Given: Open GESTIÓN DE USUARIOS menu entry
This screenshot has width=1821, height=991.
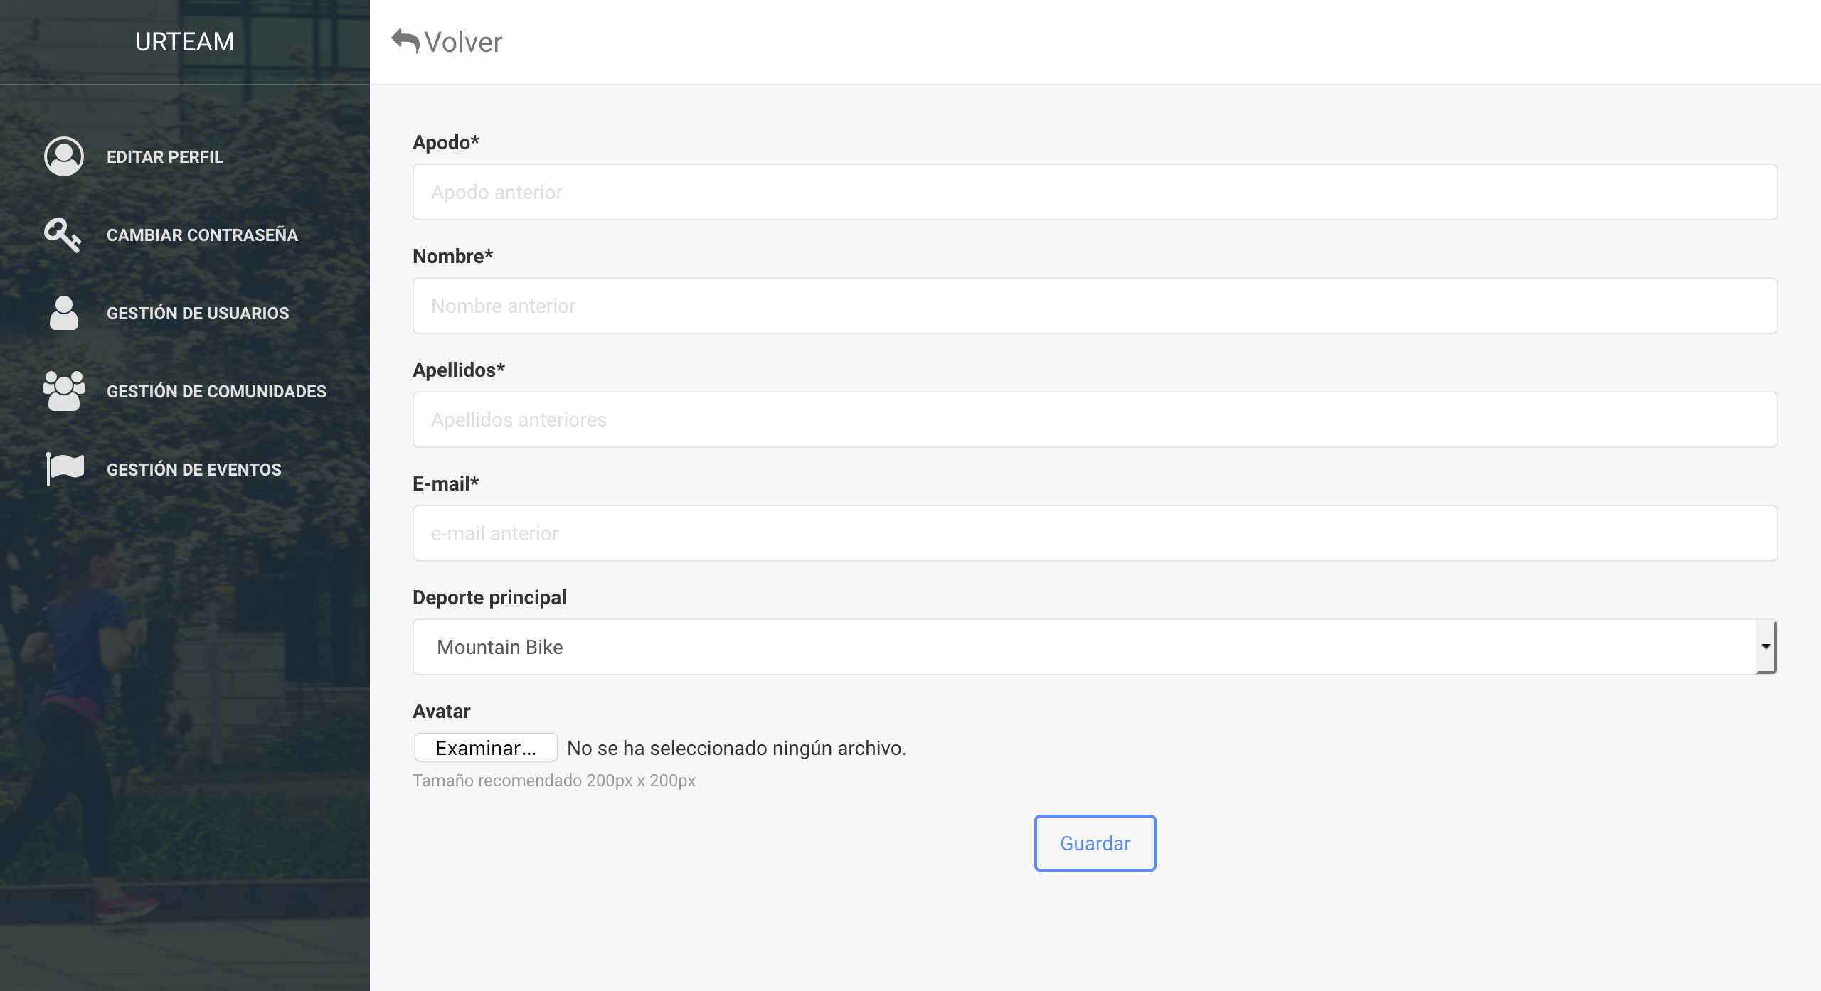Looking at the screenshot, I should [x=198, y=313].
